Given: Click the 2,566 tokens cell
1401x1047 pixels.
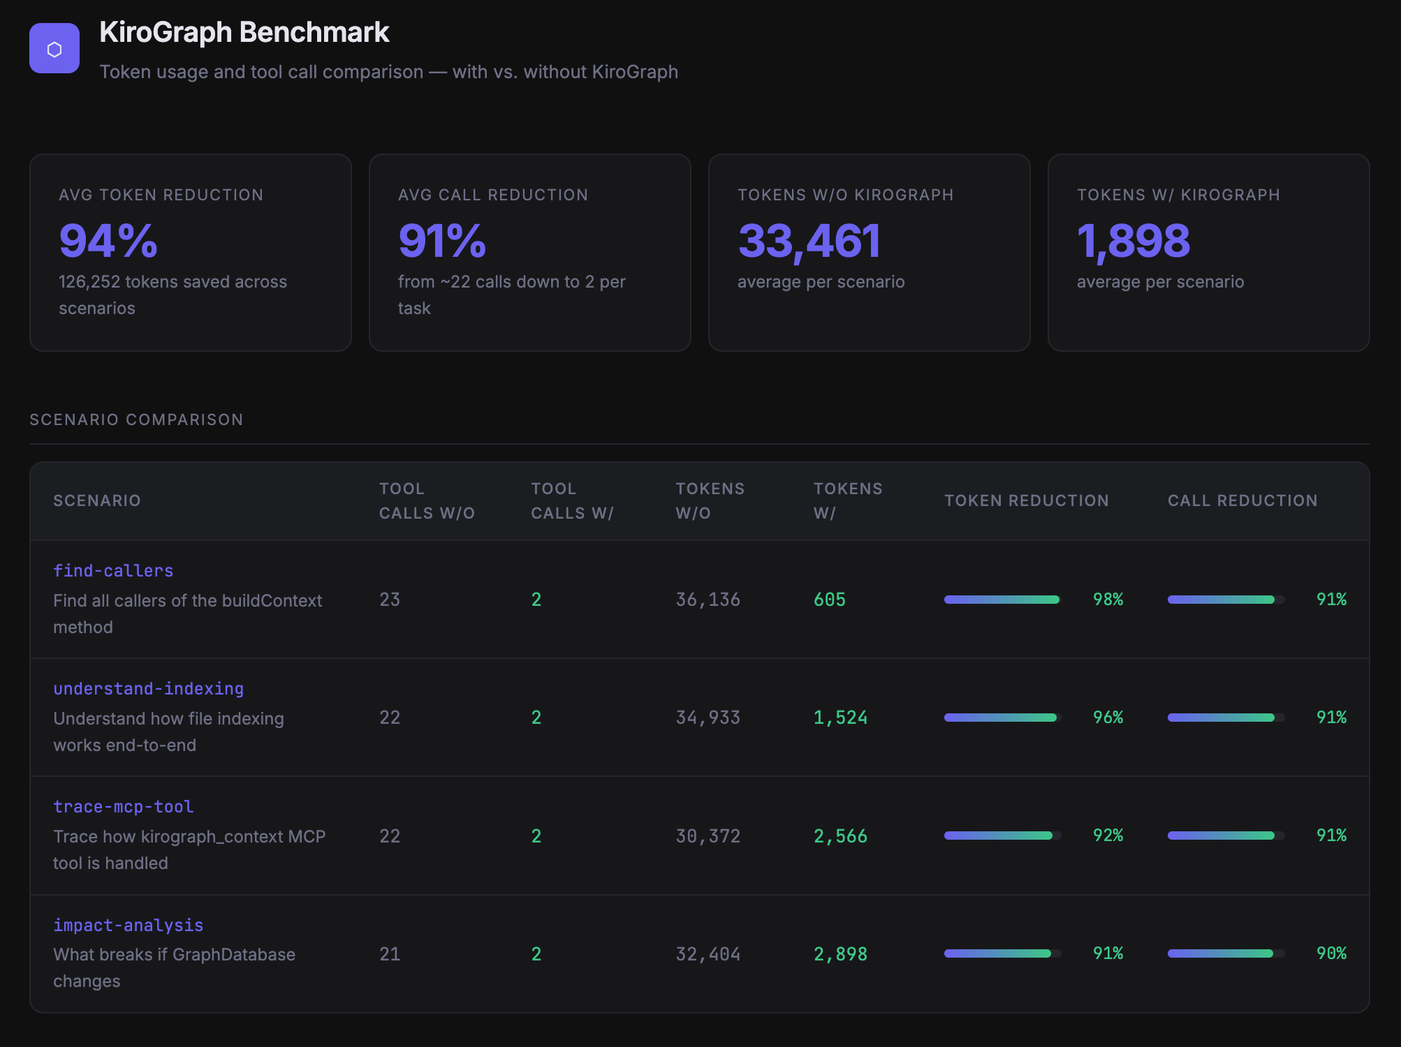Looking at the screenshot, I should point(841,836).
